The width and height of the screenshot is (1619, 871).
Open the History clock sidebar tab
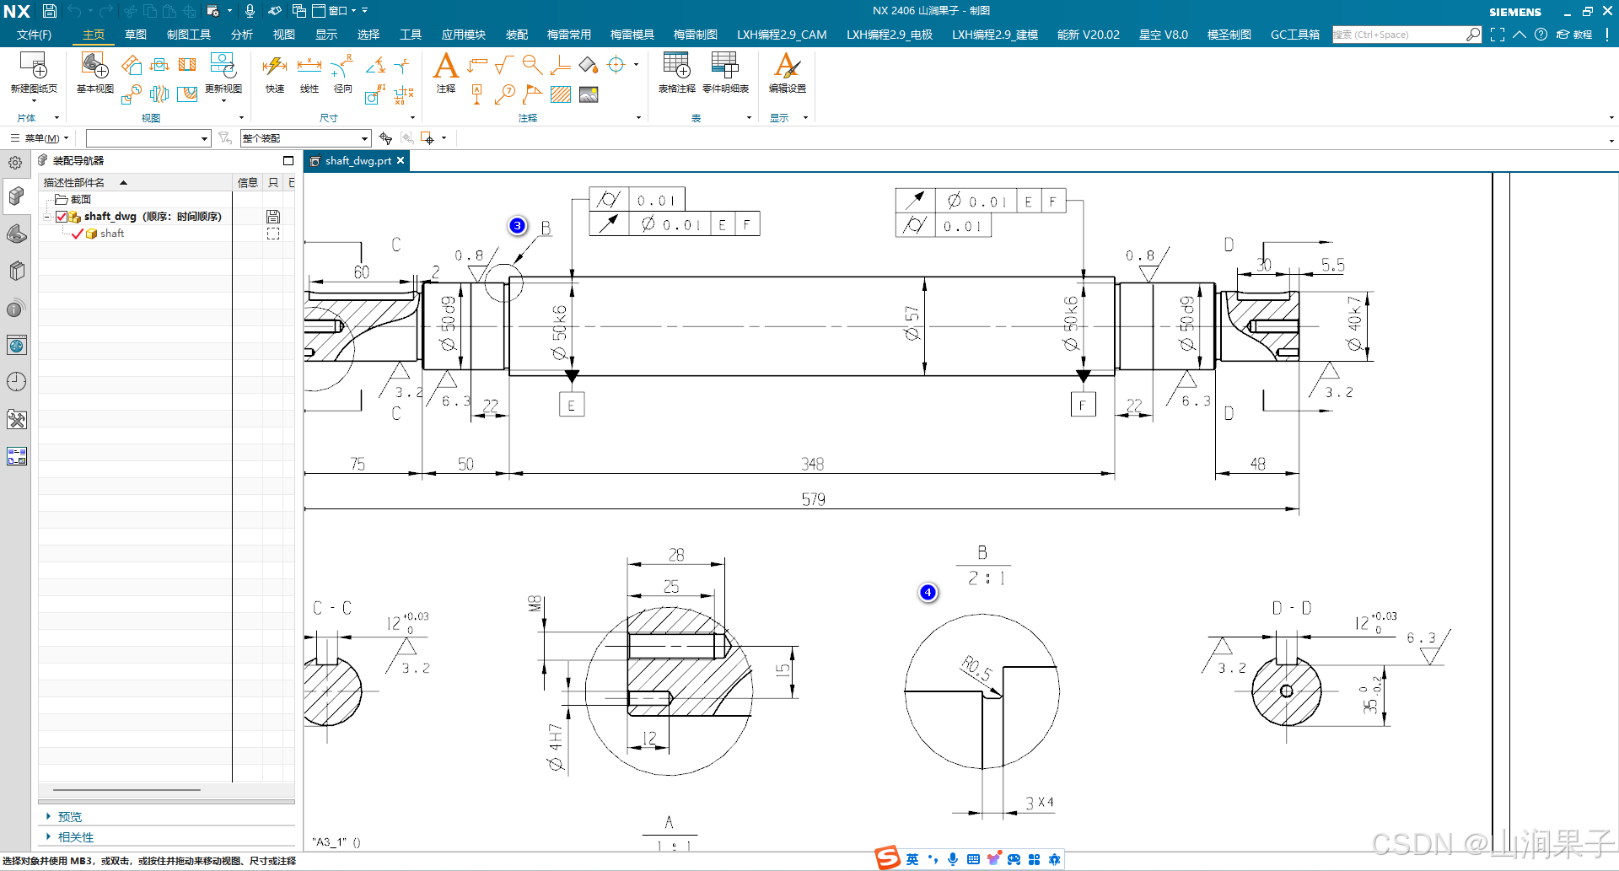16,382
